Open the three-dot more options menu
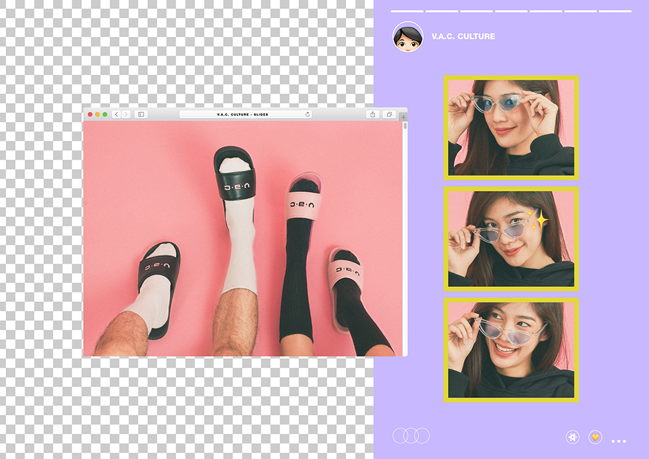 click(618, 441)
